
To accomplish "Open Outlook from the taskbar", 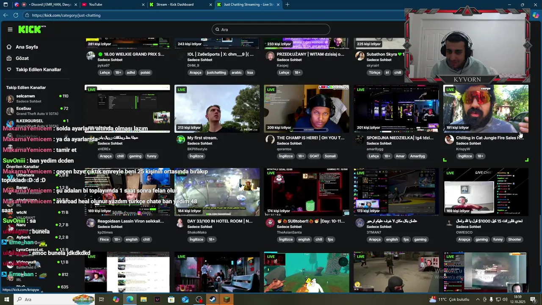I will click(185, 299).
